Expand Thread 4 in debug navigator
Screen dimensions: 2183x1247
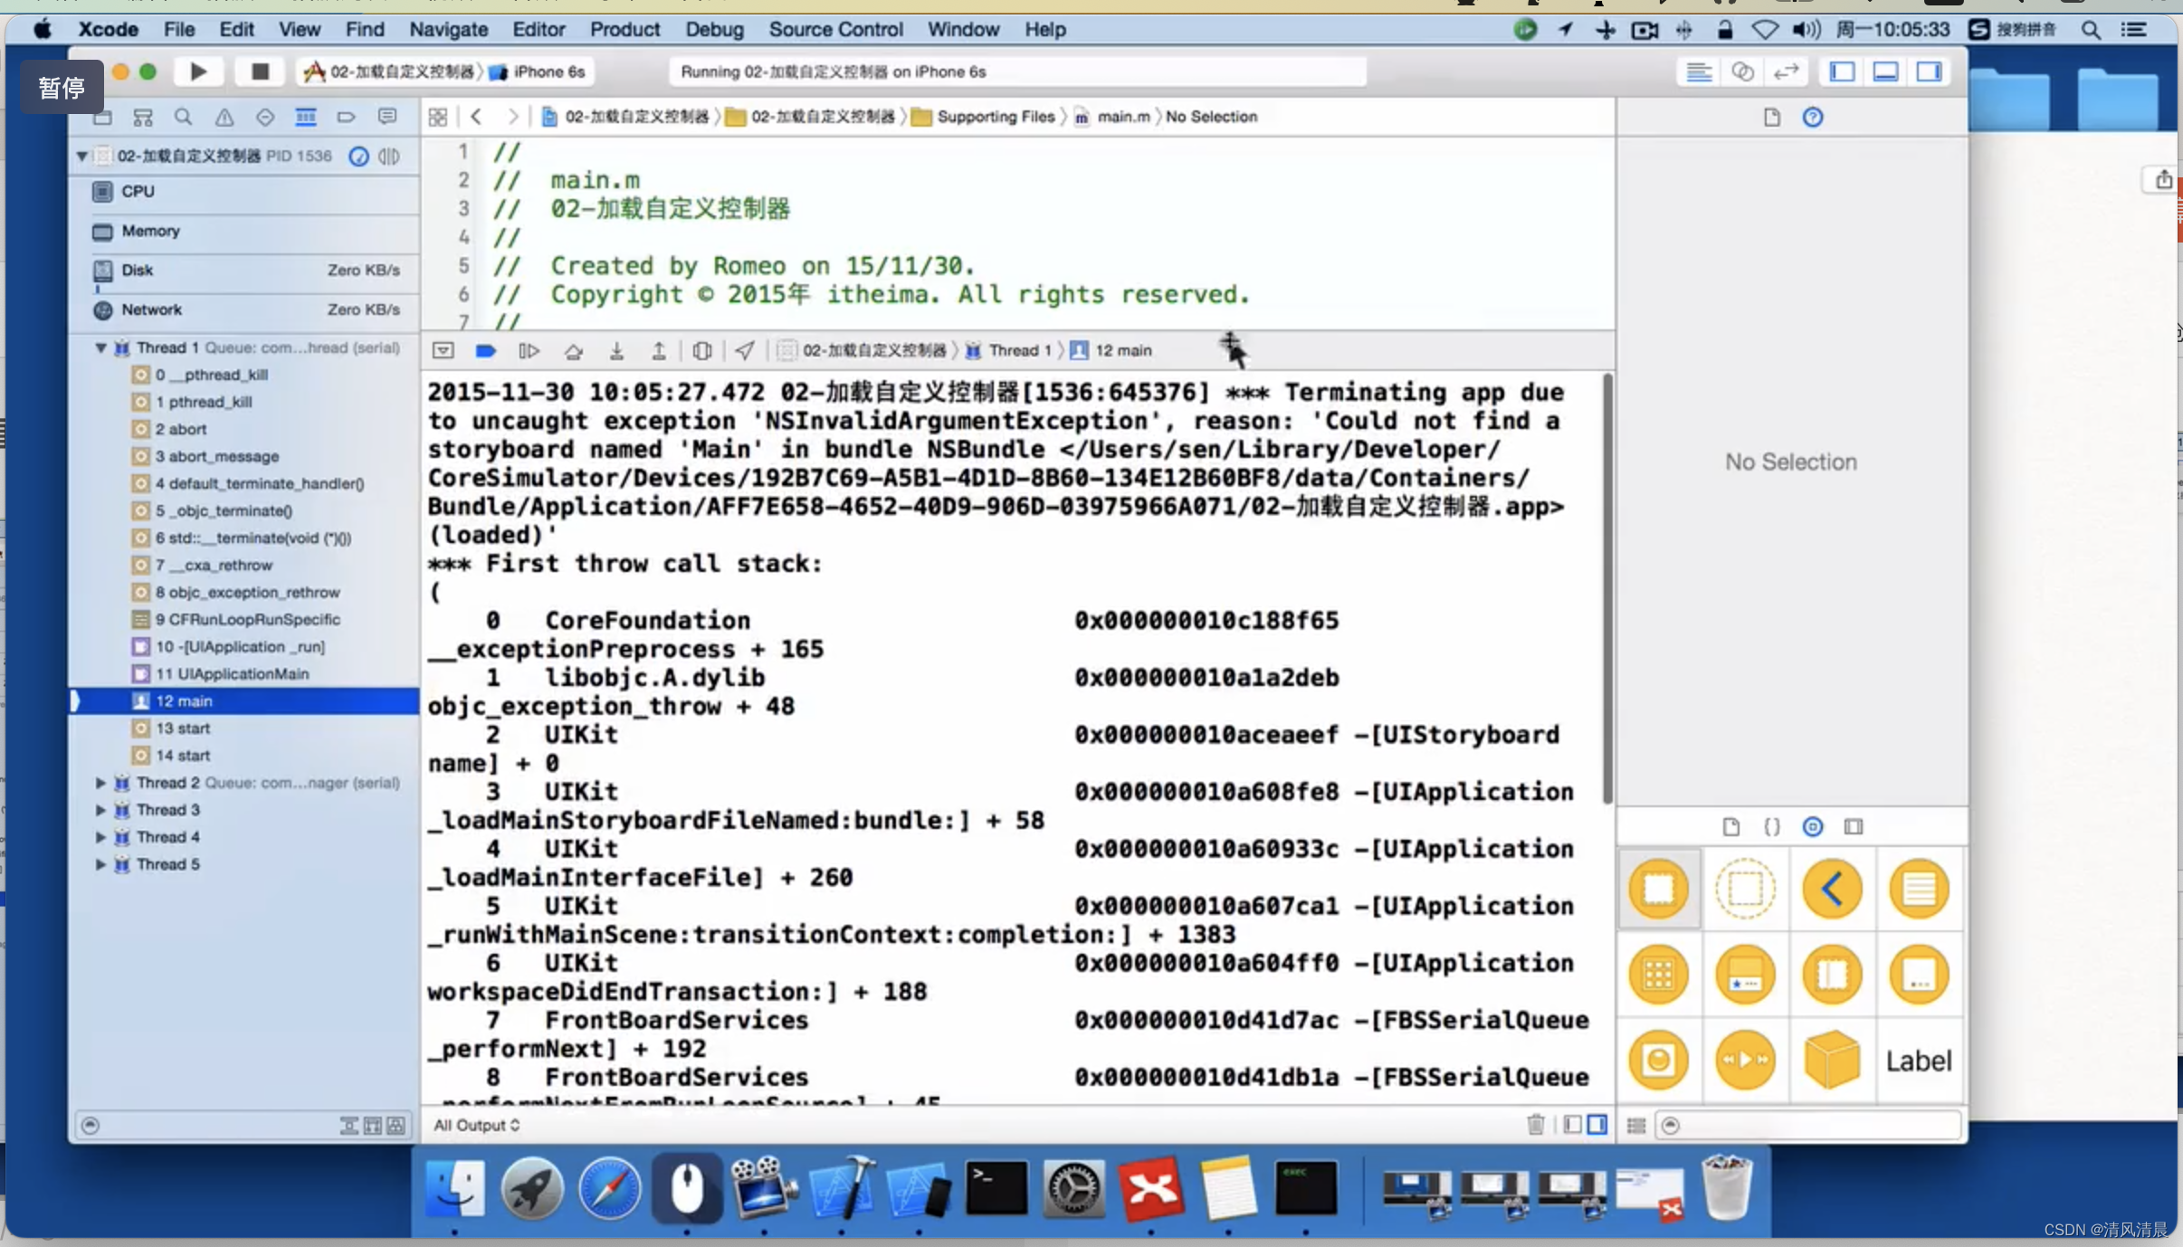[x=100, y=836]
